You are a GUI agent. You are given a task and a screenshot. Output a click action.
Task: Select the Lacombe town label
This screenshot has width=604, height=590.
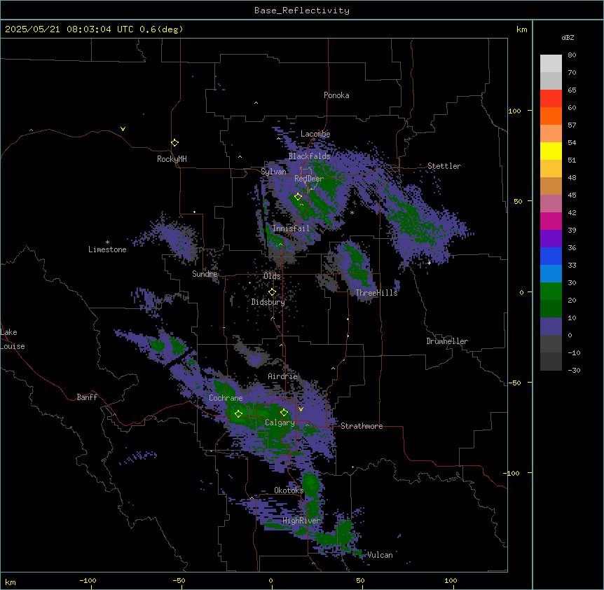pyautogui.click(x=315, y=134)
